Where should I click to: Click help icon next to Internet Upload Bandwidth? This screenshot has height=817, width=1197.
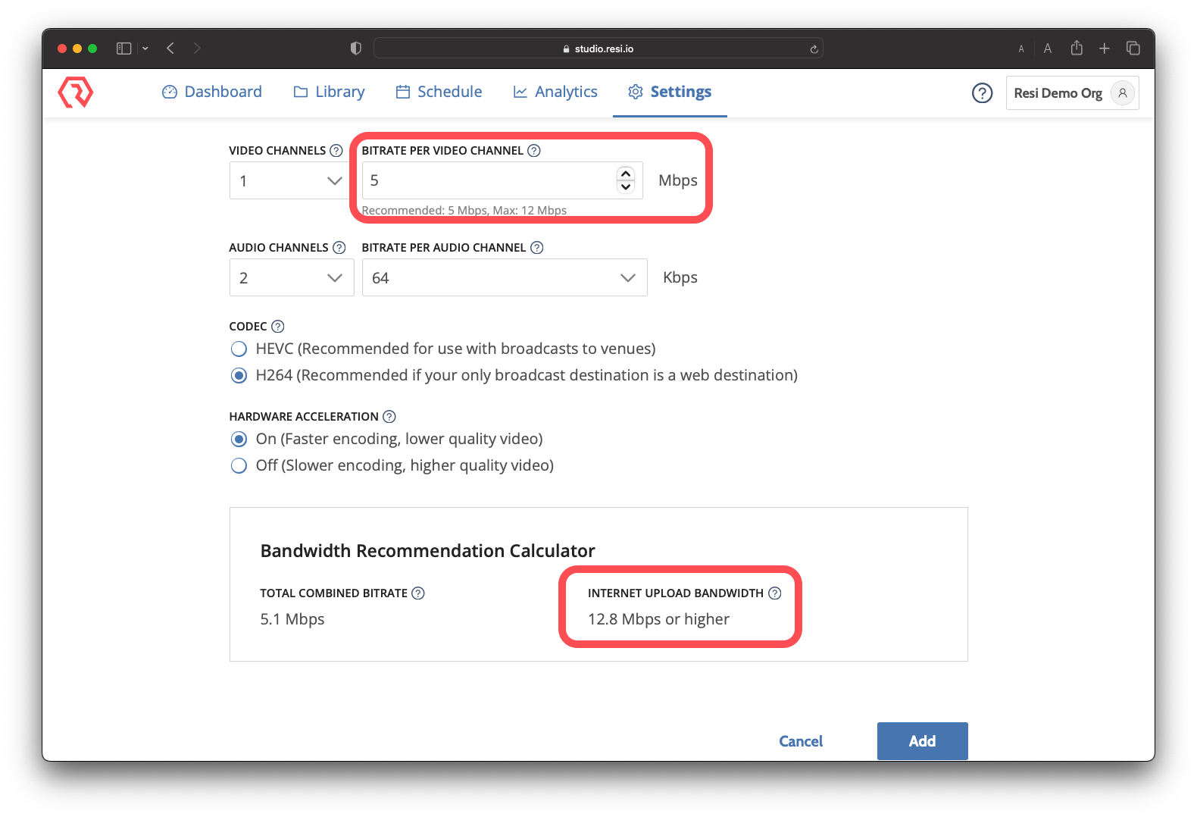click(x=774, y=593)
